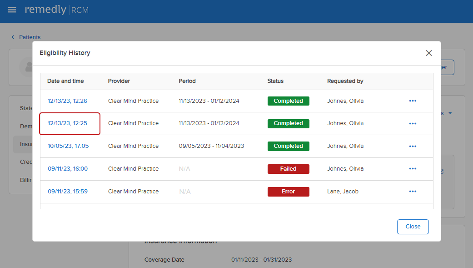The height and width of the screenshot is (268, 473).
Task: Click the red Failed status badge
Action: pos(288,169)
